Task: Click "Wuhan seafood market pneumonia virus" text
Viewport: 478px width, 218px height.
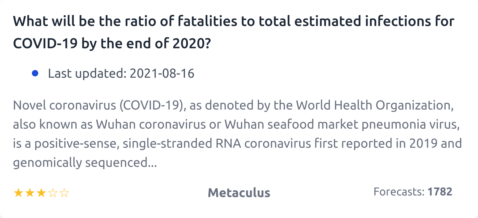Action: 341,124
